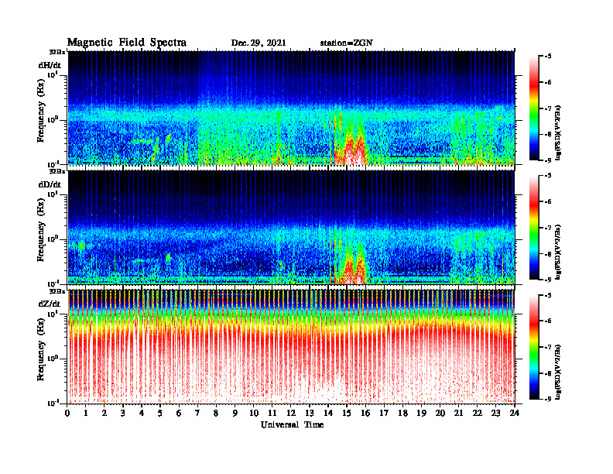Click the dZ/dt spectrogram plot
Viewport: 613px width, 474px height.
pyautogui.click(x=291, y=347)
